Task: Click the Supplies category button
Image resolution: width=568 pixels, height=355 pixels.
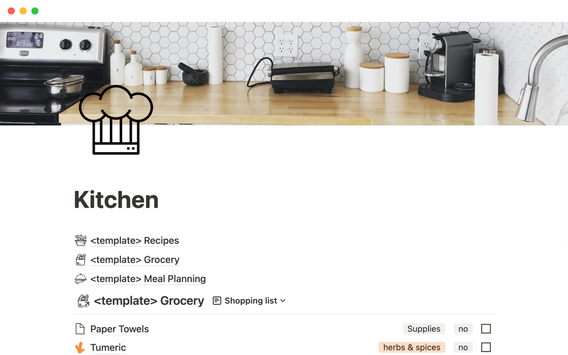Action: (x=424, y=329)
